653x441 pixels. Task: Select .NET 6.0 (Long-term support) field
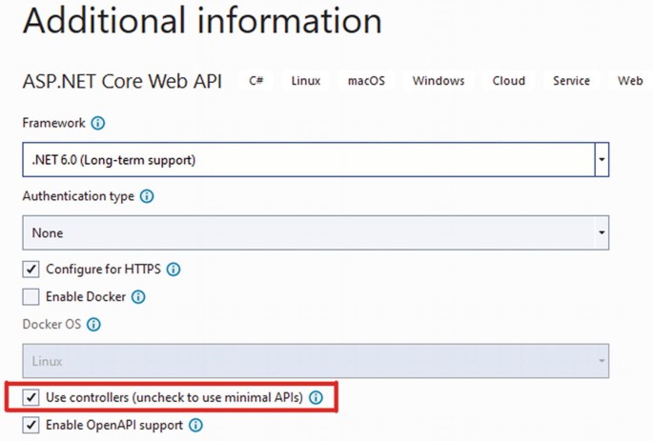pyautogui.click(x=316, y=160)
